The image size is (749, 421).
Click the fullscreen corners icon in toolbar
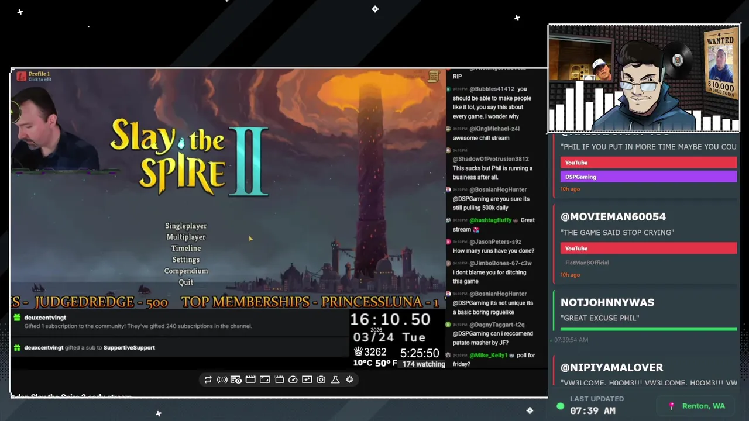pyautogui.click(x=264, y=379)
